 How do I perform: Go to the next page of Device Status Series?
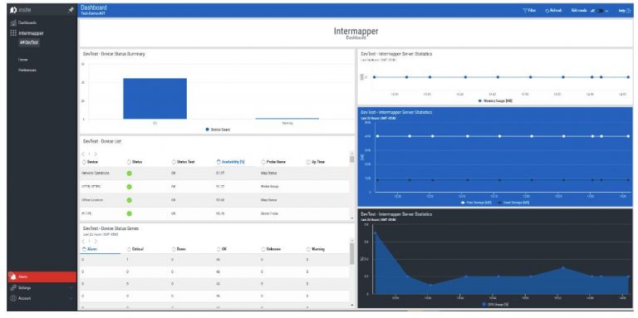96,241
